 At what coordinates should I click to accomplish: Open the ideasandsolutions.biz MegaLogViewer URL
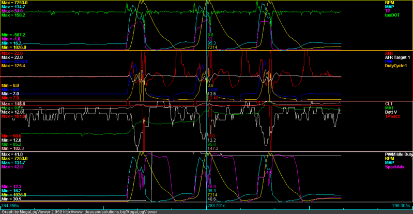pos(110,211)
